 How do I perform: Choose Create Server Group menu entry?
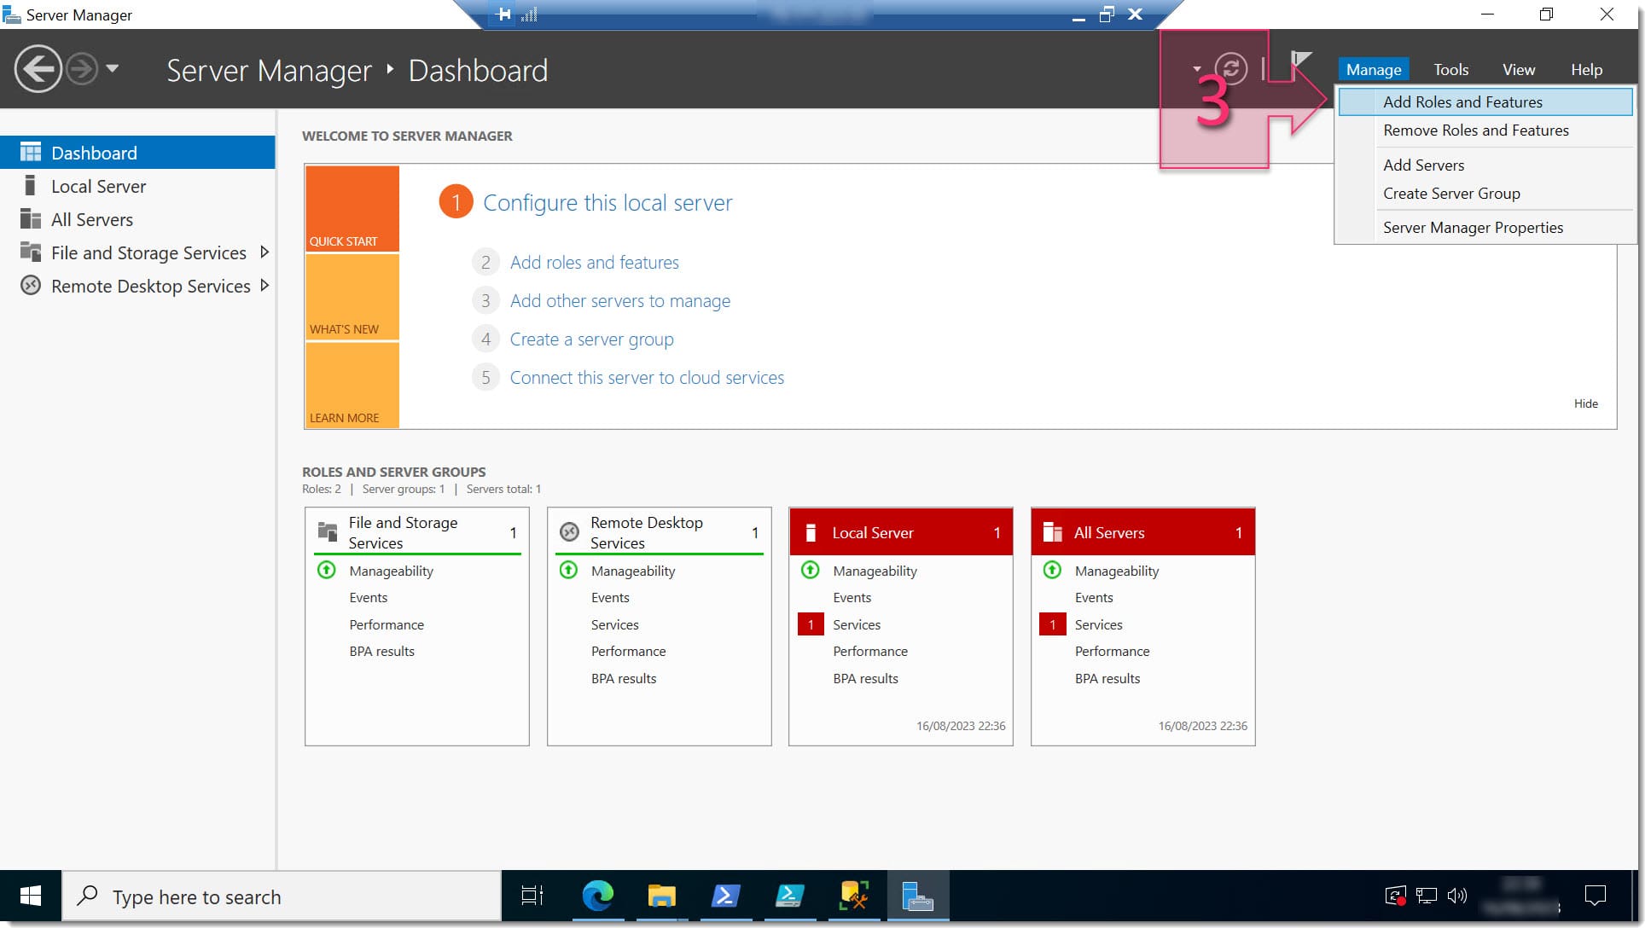click(1485, 194)
